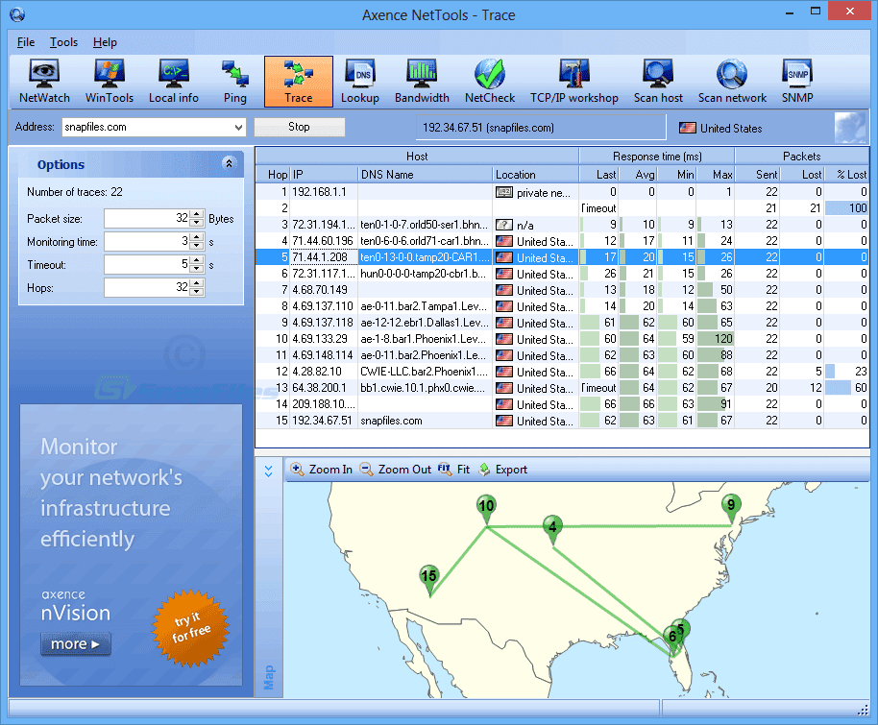Open the File menu

pos(26,42)
